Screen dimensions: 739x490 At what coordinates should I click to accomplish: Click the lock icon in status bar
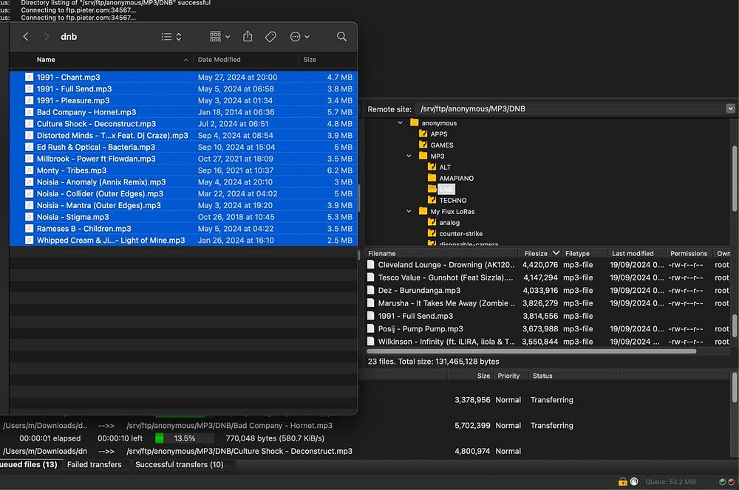coord(622,481)
